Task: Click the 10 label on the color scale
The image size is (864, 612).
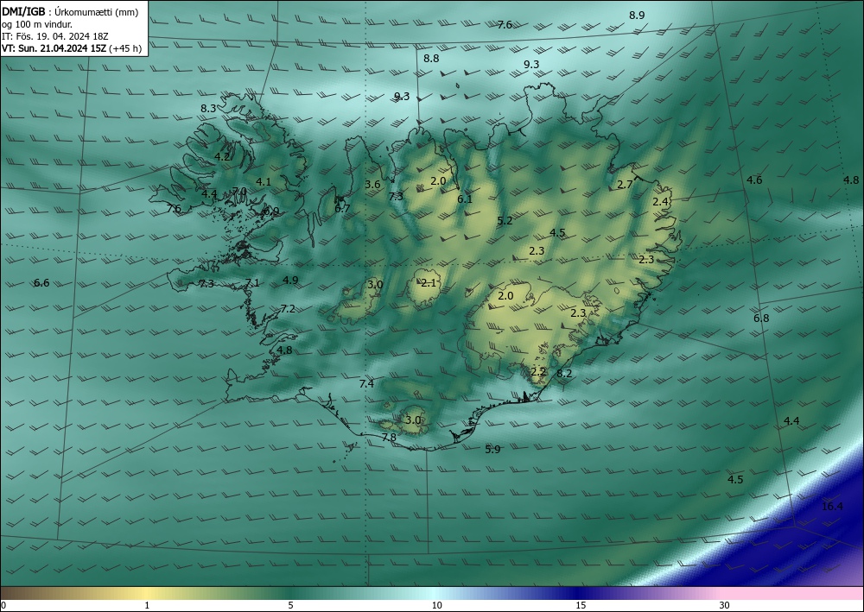Action: 436,605
